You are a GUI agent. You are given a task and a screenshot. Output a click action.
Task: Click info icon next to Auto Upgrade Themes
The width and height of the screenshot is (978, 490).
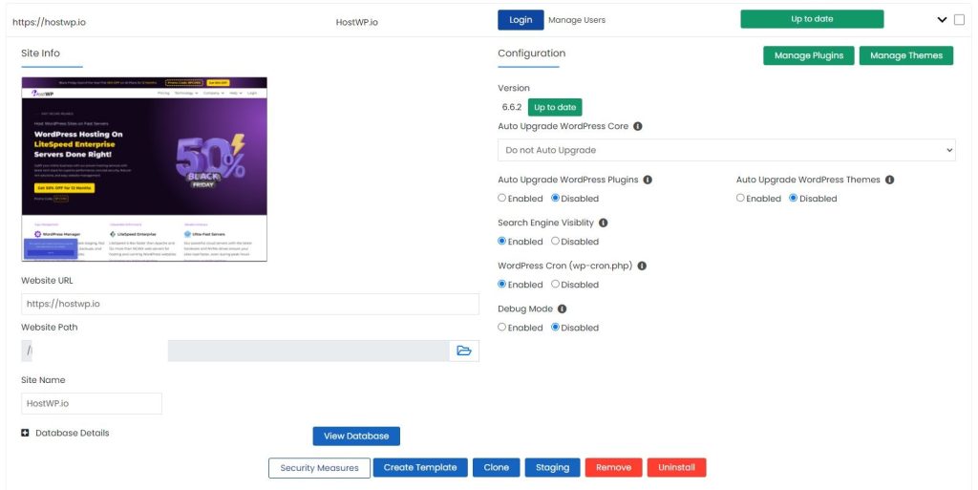(x=889, y=180)
